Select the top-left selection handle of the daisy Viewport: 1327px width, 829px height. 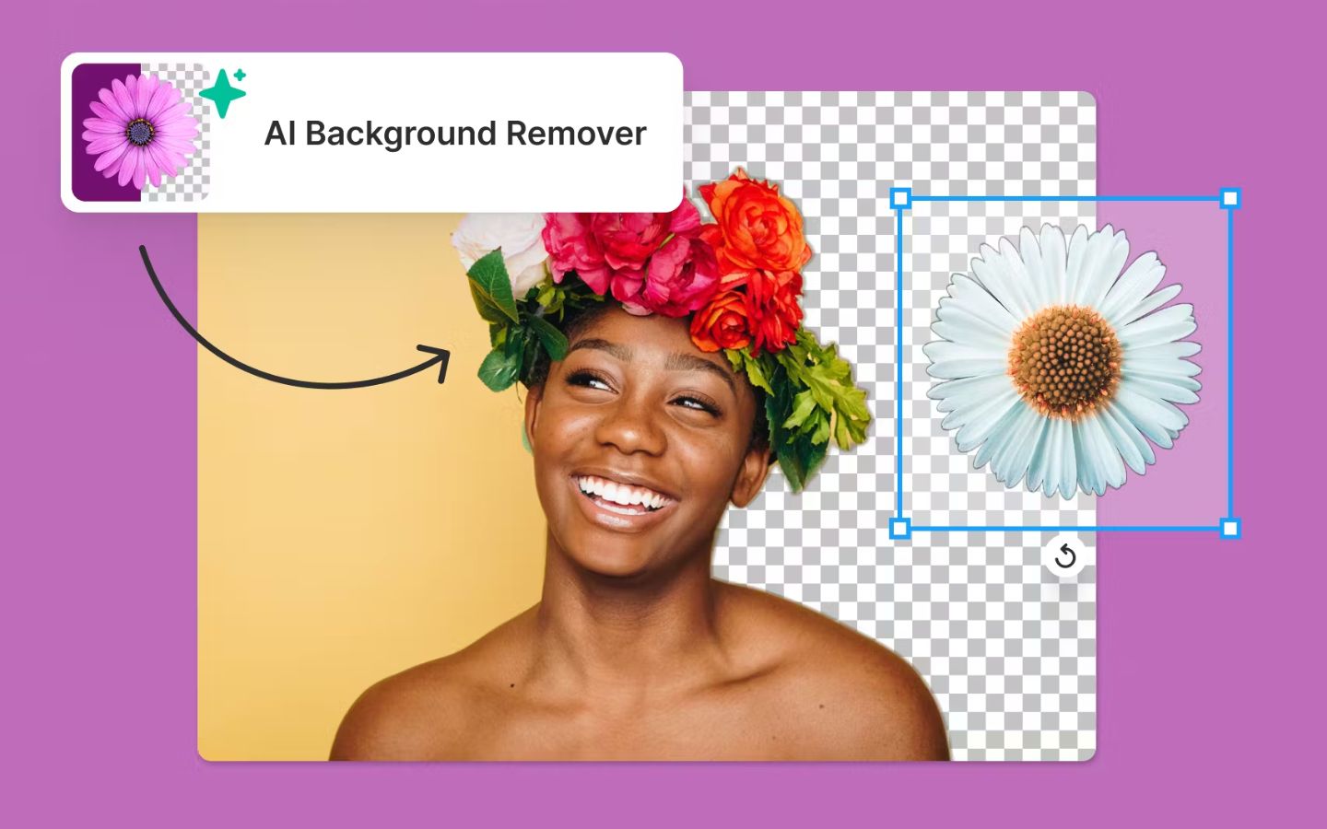pos(900,198)
